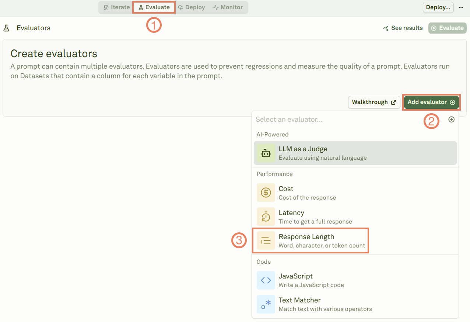Click the submit arrow beside the evaluator search
The width and height of the screenshot is (470, 322).
click(x=451, y=119)
